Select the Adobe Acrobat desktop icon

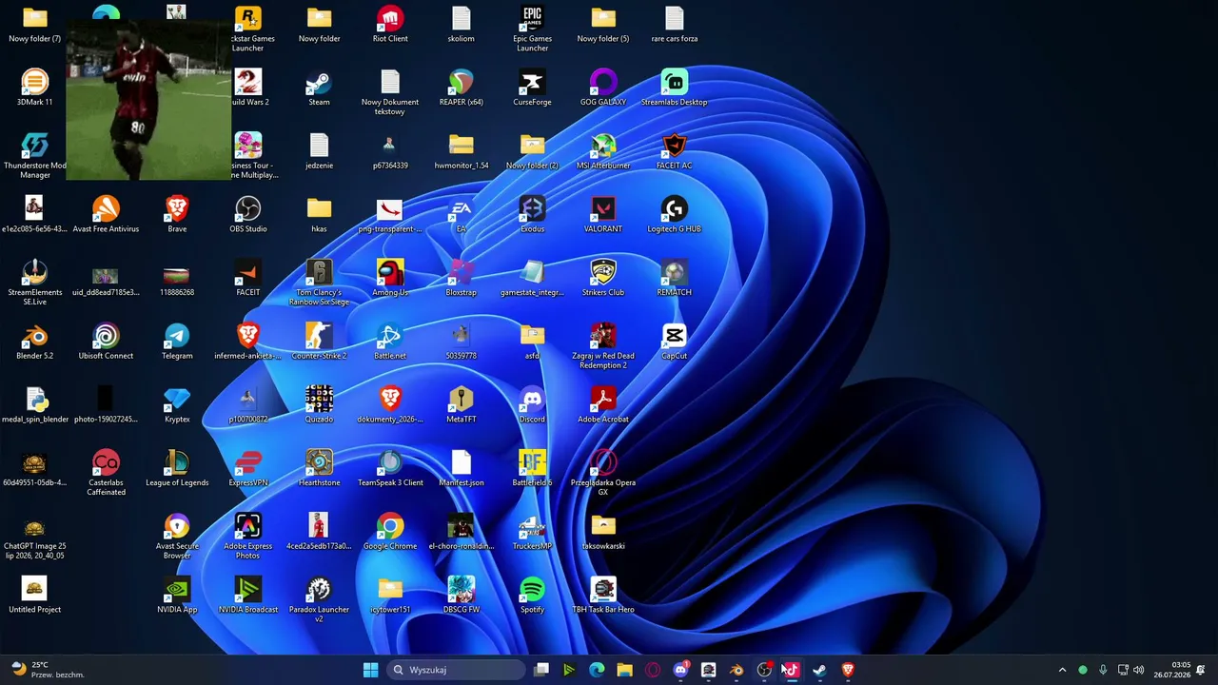click(x=603, y=405)
